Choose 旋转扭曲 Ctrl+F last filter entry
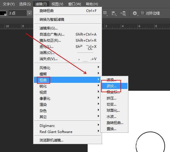The image size is (170, 152). 68,11
